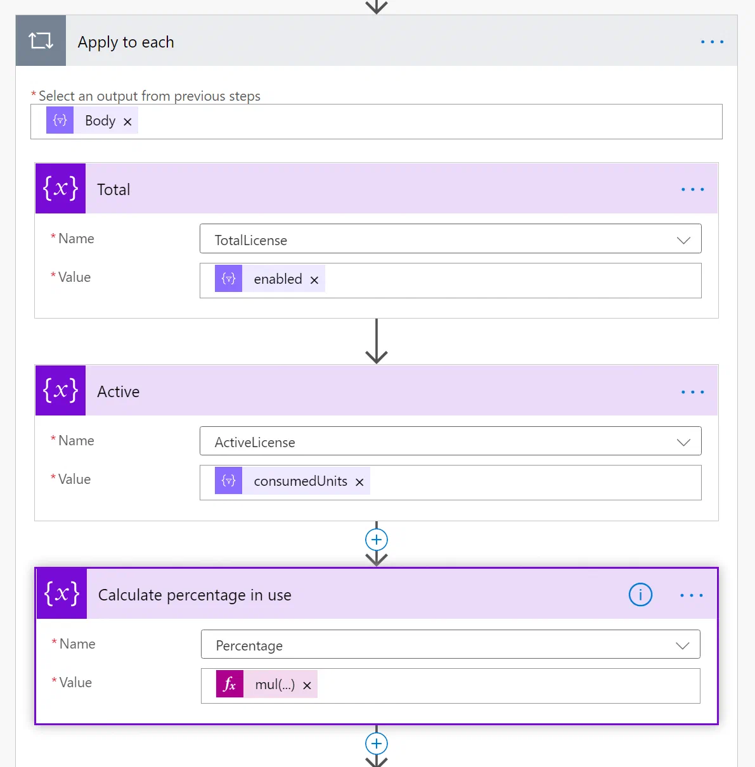The height and width of the screenshot is (767, 755).
Task: Click the Select an output from previous steps label
Action: click(x=150, y=96)
